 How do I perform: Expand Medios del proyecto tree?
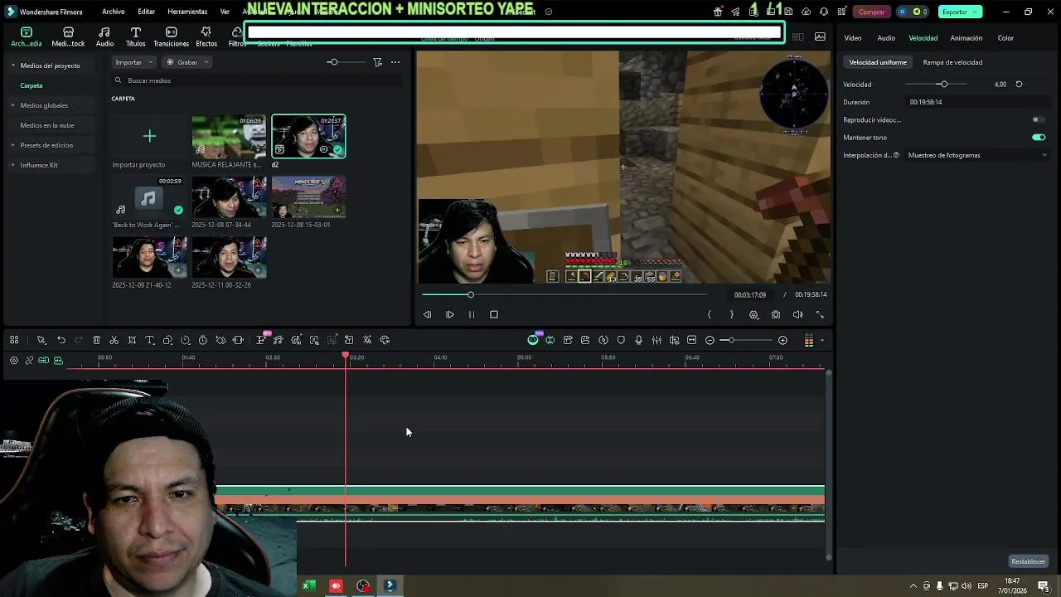pyautogui.click(x=12, y=66)
